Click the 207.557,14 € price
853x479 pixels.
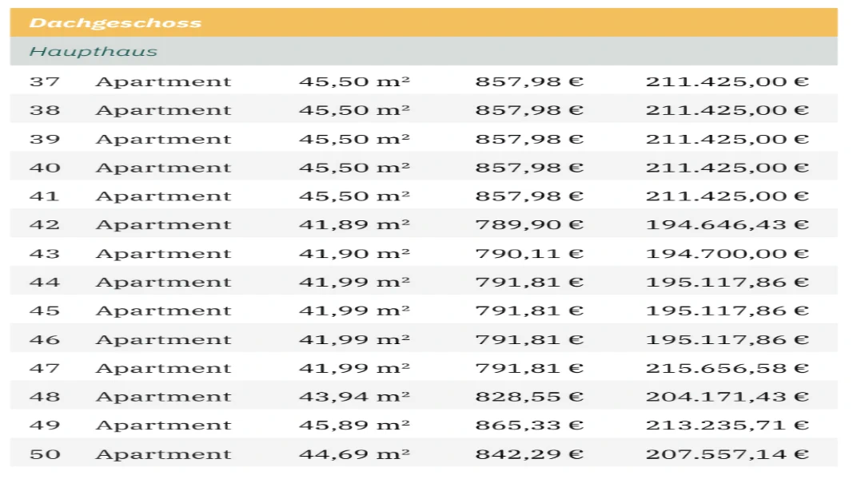[727, 454]
